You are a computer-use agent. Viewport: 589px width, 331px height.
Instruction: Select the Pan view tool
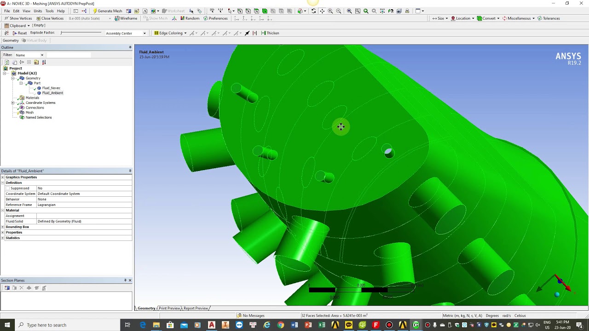coord(322,11)
